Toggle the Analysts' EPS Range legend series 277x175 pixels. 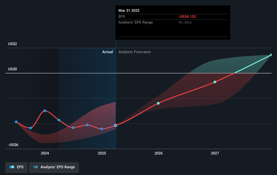point(54,167)
